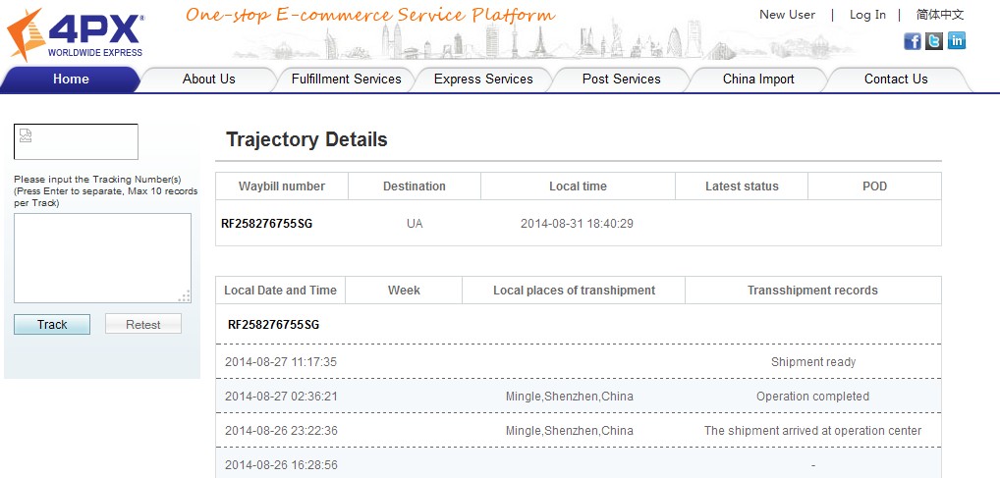1000x478 pixels.
Task: Navigate to China Import tab
Action: 758,80
